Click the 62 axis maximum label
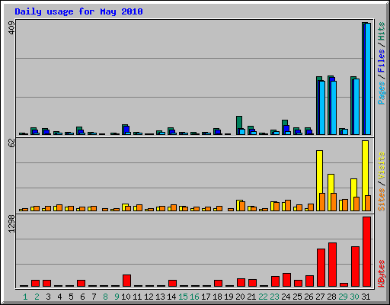Viewport: 390px width, 305px height. point(11,143)
